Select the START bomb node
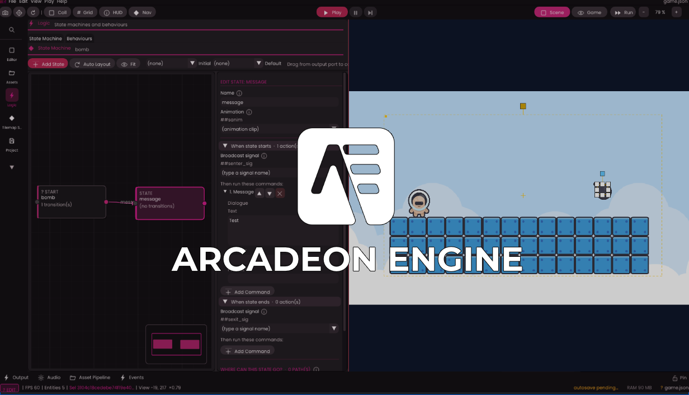 click(x=72, y=201)
